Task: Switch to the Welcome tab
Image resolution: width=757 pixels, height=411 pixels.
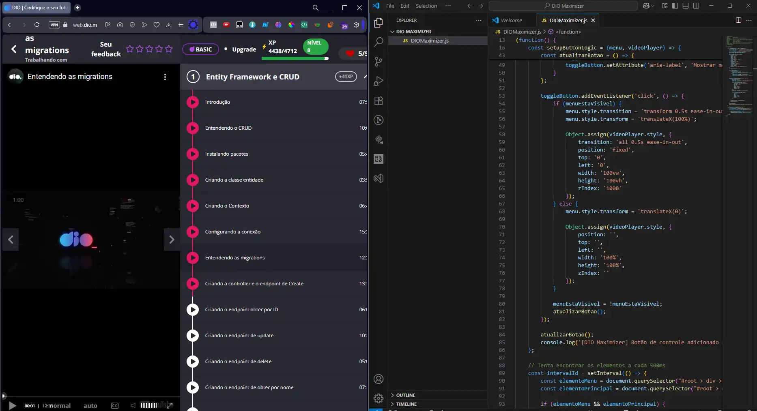Action: (512, 20)
